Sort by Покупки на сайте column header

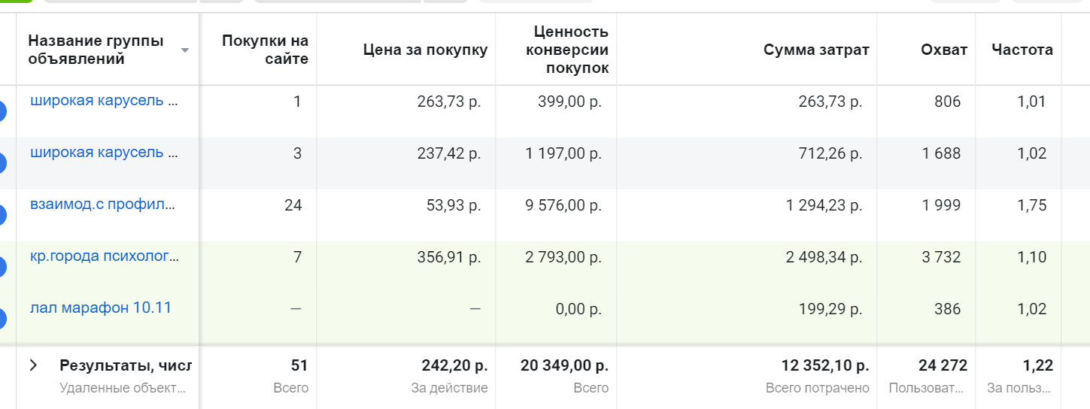point(265,50)
